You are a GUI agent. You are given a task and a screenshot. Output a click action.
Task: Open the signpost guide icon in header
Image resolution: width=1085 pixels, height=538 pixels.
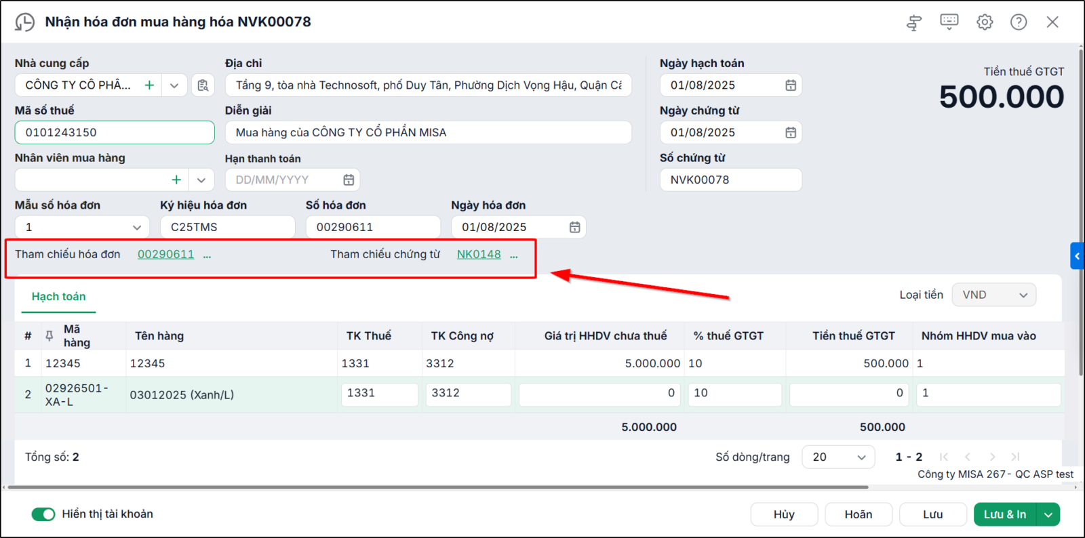pyautogui.click(x=914, y=22)
